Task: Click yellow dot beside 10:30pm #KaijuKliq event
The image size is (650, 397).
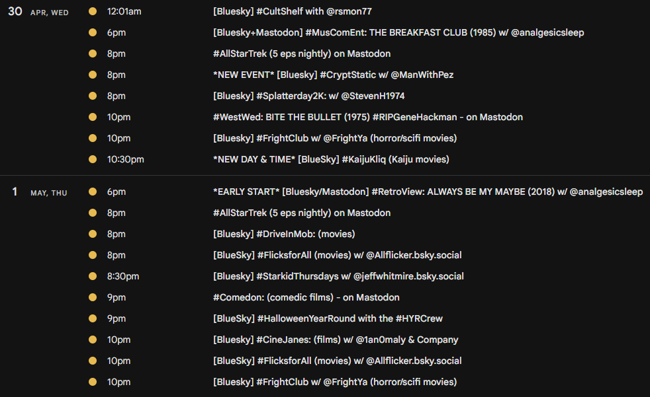Action: pyautogui.click(x=93, y=159)
